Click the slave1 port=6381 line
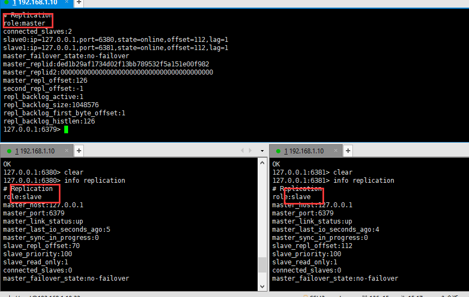The width and height of the screenshot is (469, 297). 116,48
